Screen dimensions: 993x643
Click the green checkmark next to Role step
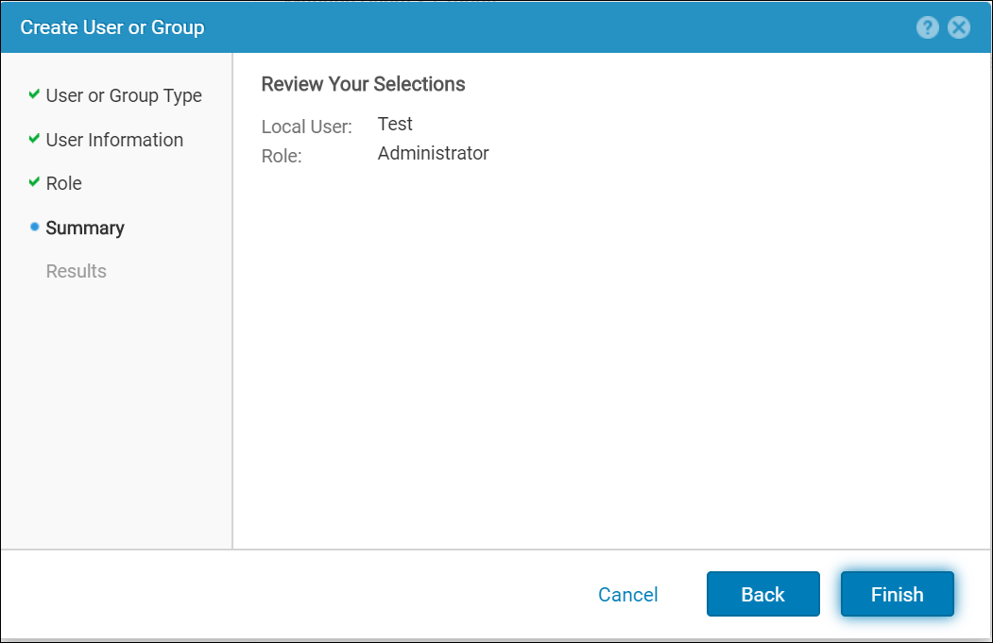point(34,182)
